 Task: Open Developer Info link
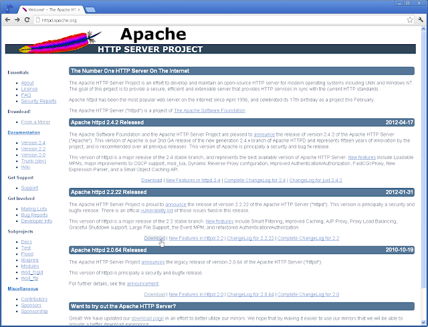pos(37,221)
